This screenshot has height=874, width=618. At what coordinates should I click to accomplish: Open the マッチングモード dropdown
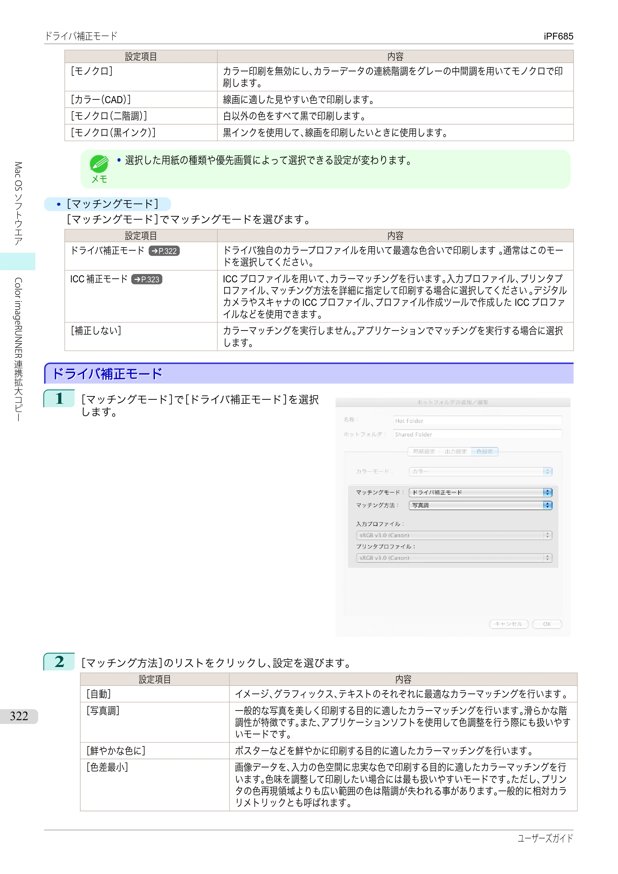480,492
